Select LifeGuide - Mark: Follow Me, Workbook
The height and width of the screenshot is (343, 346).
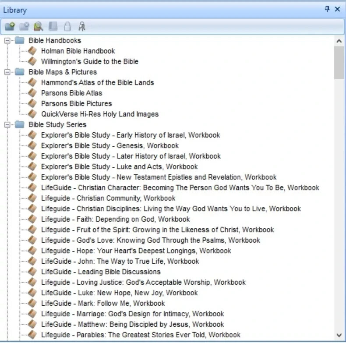click(x=103, y=303)
